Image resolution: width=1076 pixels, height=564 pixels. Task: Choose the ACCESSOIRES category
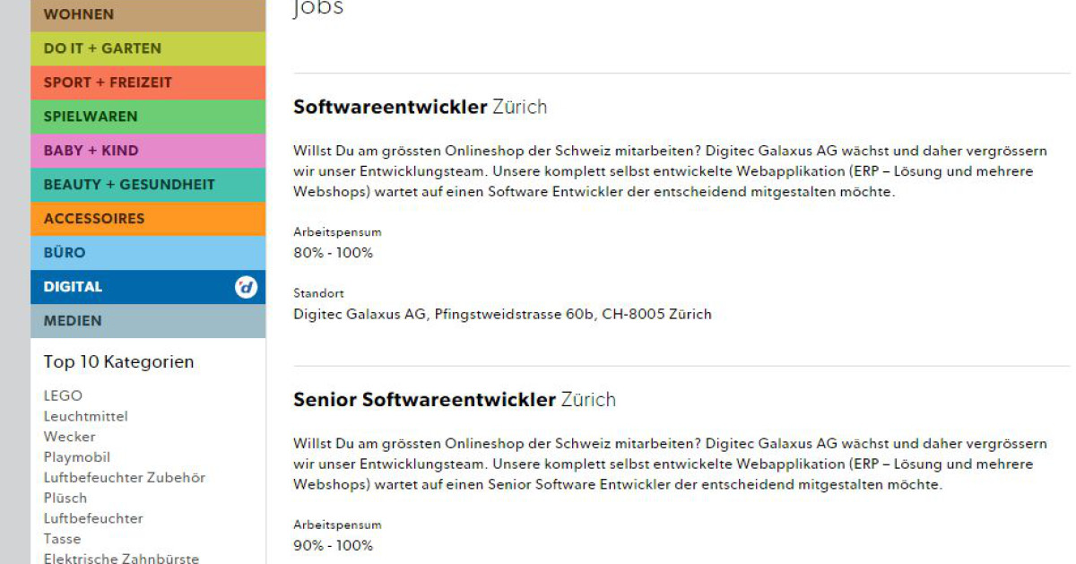tap(94, 219)
